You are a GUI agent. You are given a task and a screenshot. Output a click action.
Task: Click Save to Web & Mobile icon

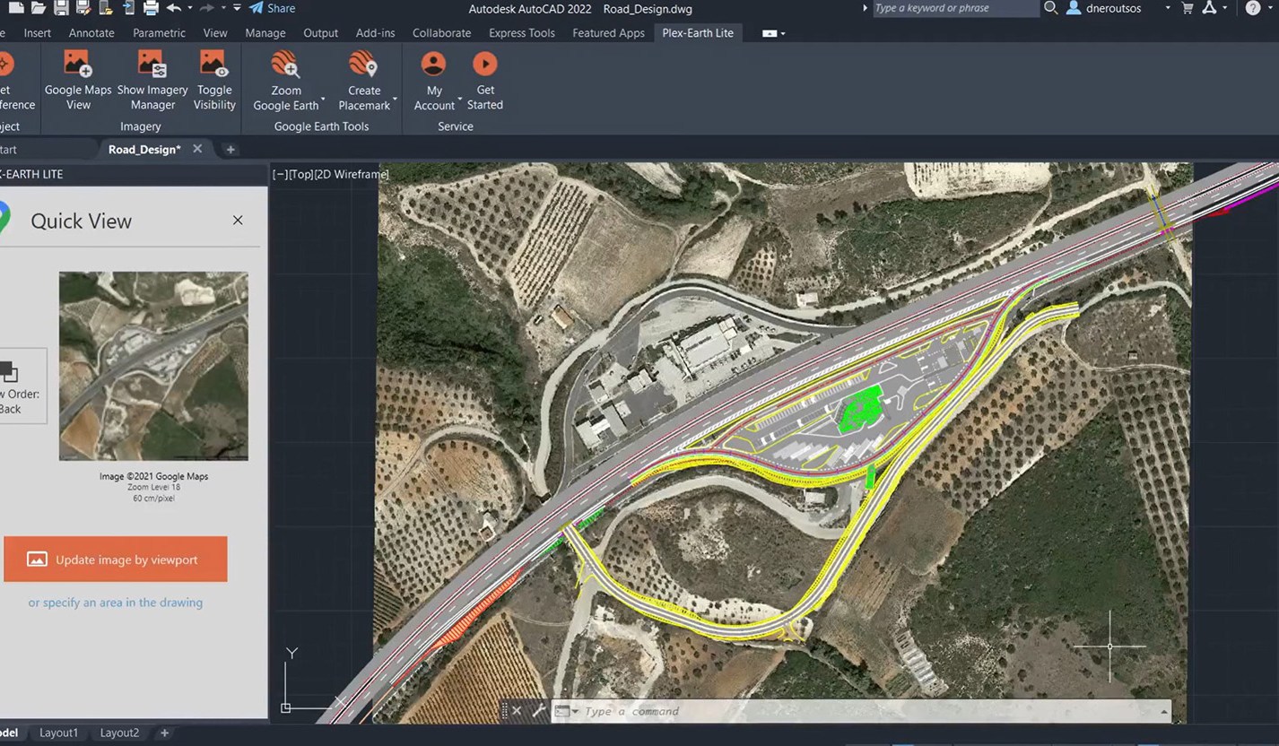128,8
